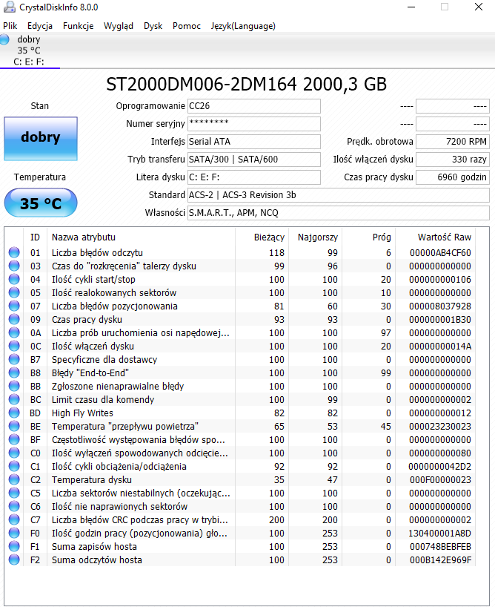Click raw value 000B142E969F
The height and width of the screenshot is (607, 495).
click(x=440, y=560)
